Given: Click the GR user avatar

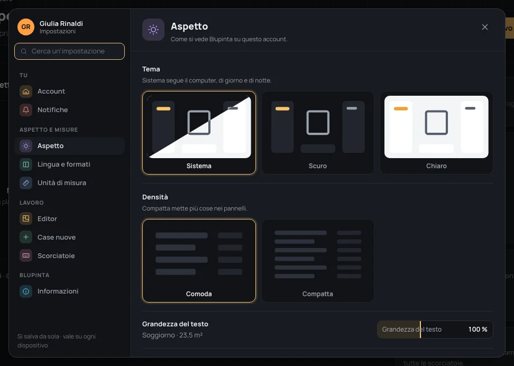Looking at the screenshot, I should pos(26,27).
